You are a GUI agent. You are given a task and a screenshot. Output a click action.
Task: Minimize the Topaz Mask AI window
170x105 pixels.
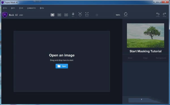click(155, 2)
